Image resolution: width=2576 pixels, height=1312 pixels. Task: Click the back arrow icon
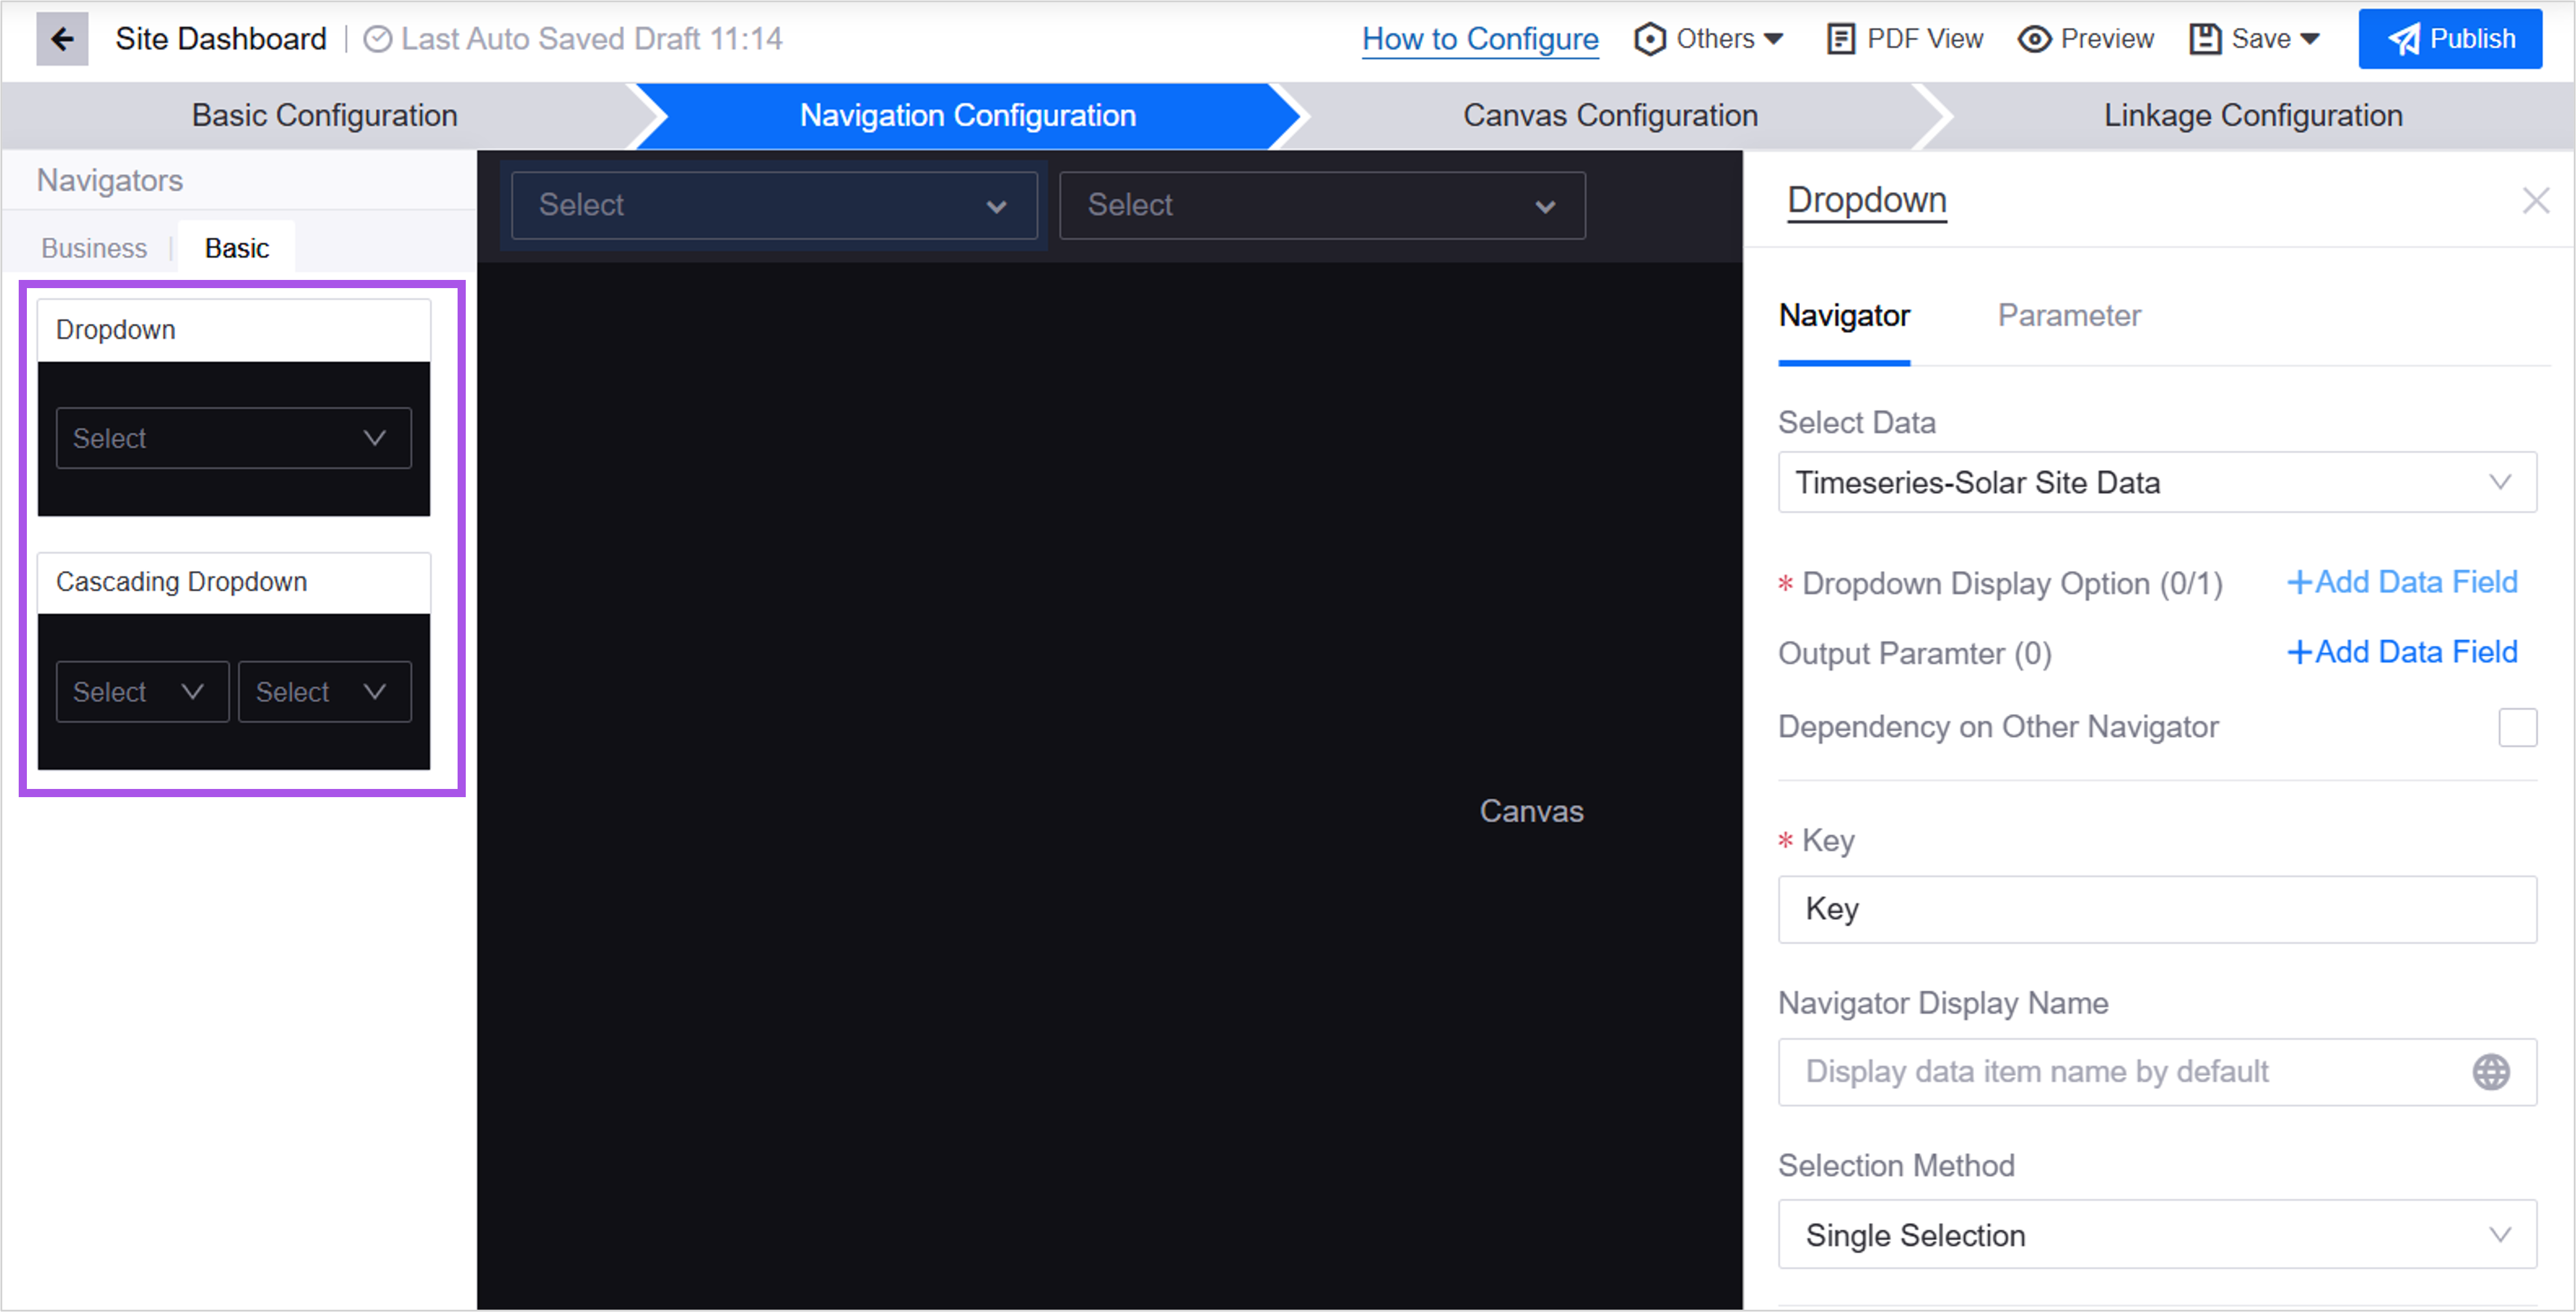(x=62, y=39)
